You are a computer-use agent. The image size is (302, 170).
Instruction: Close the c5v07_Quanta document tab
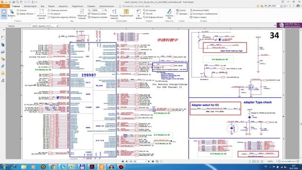click(57, 26)
